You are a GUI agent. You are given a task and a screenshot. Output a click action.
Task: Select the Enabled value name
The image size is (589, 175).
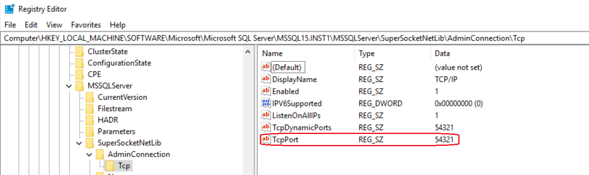(x=286, y=91)
